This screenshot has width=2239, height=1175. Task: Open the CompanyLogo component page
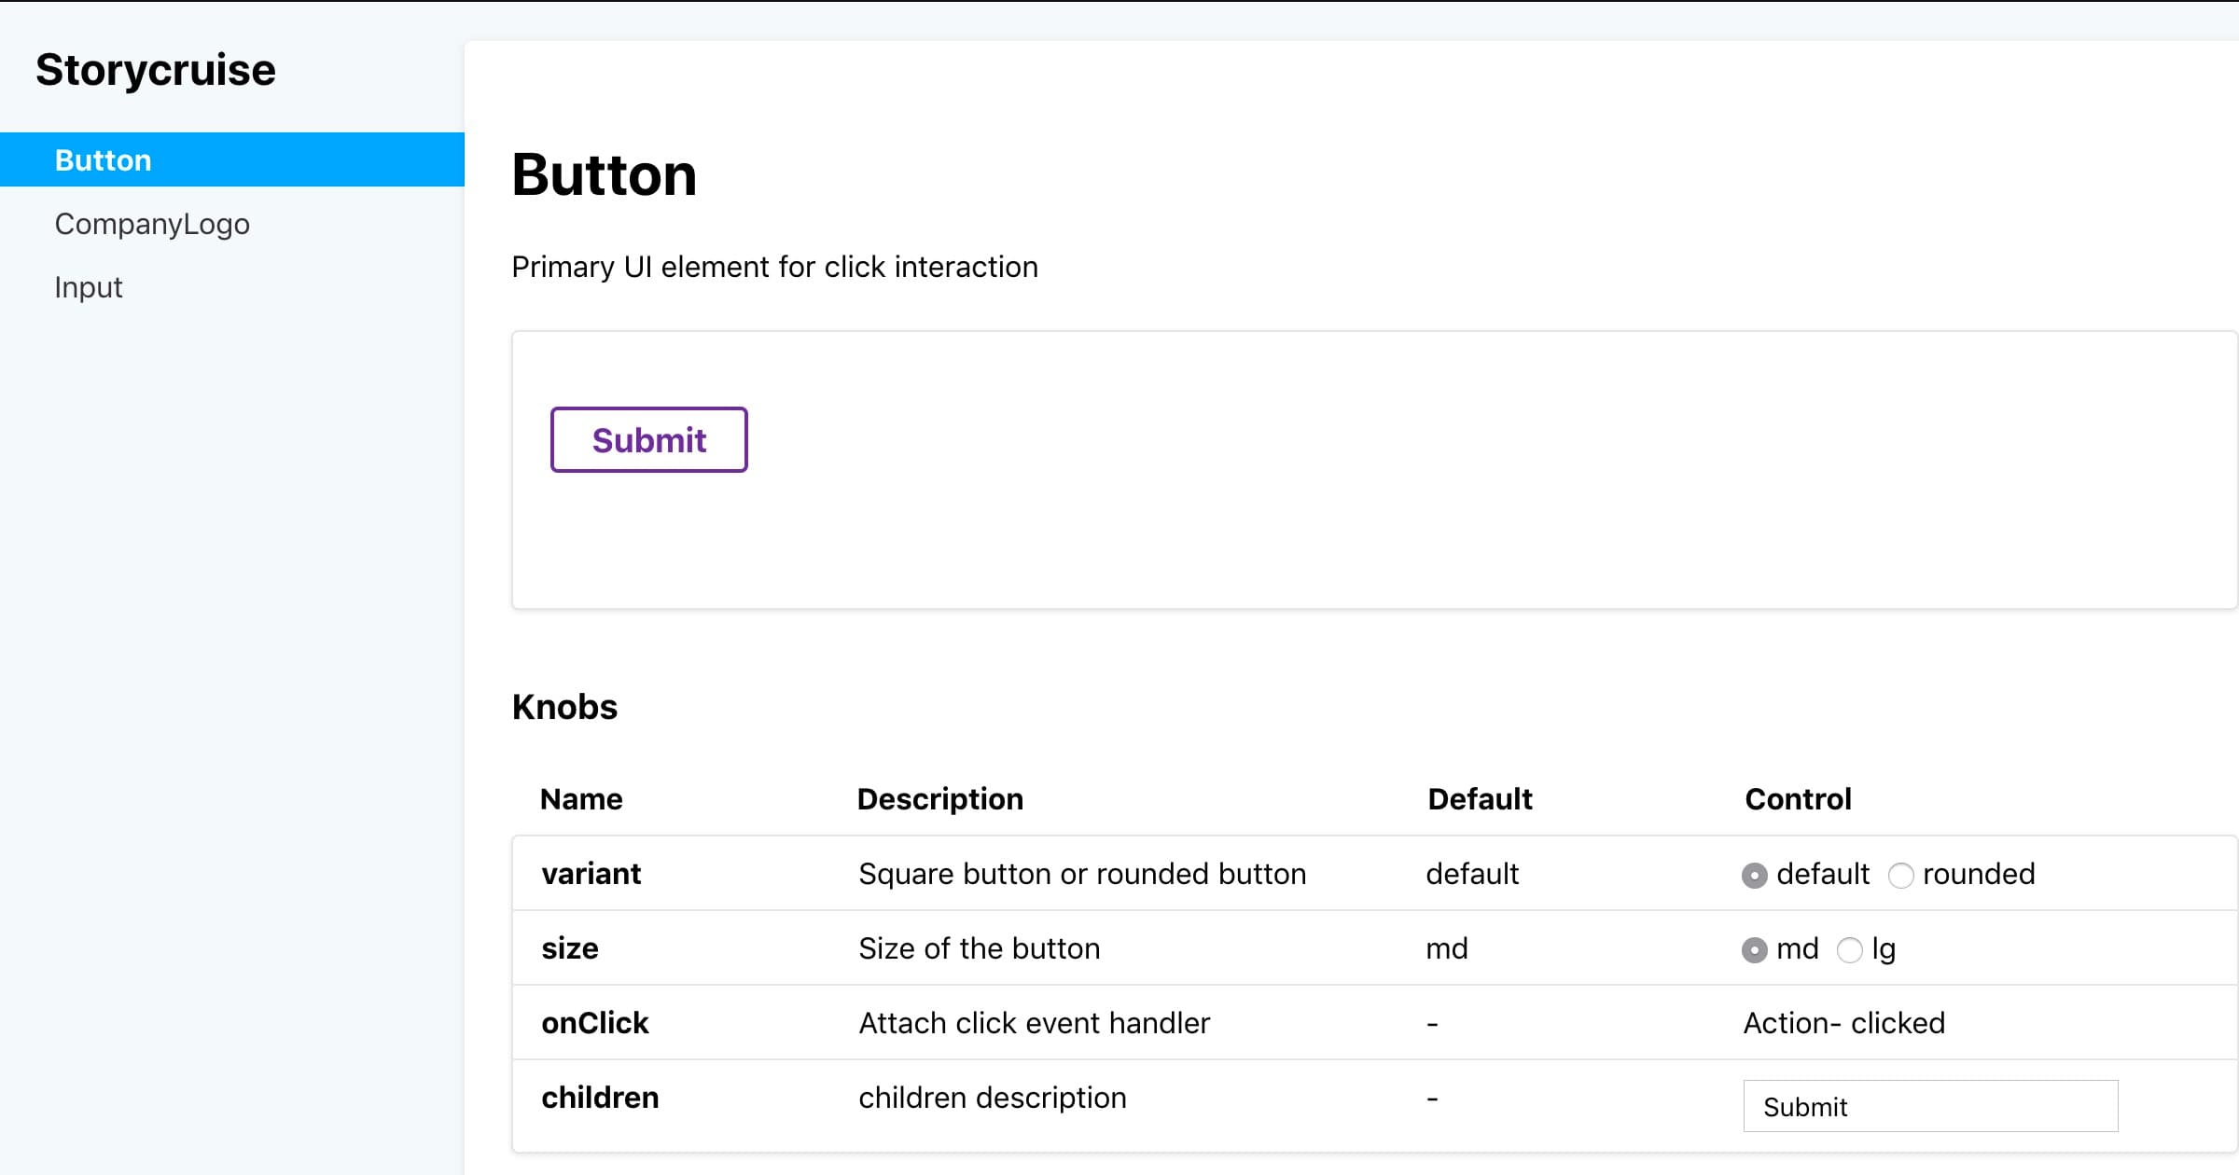152,224
